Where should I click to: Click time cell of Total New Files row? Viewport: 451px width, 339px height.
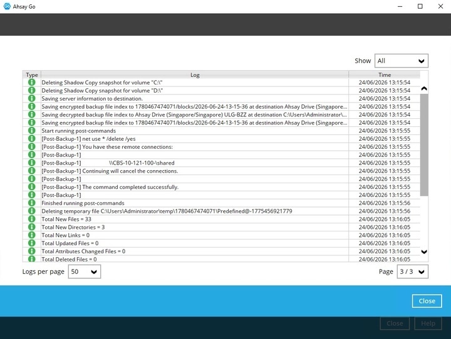(384, 219)
